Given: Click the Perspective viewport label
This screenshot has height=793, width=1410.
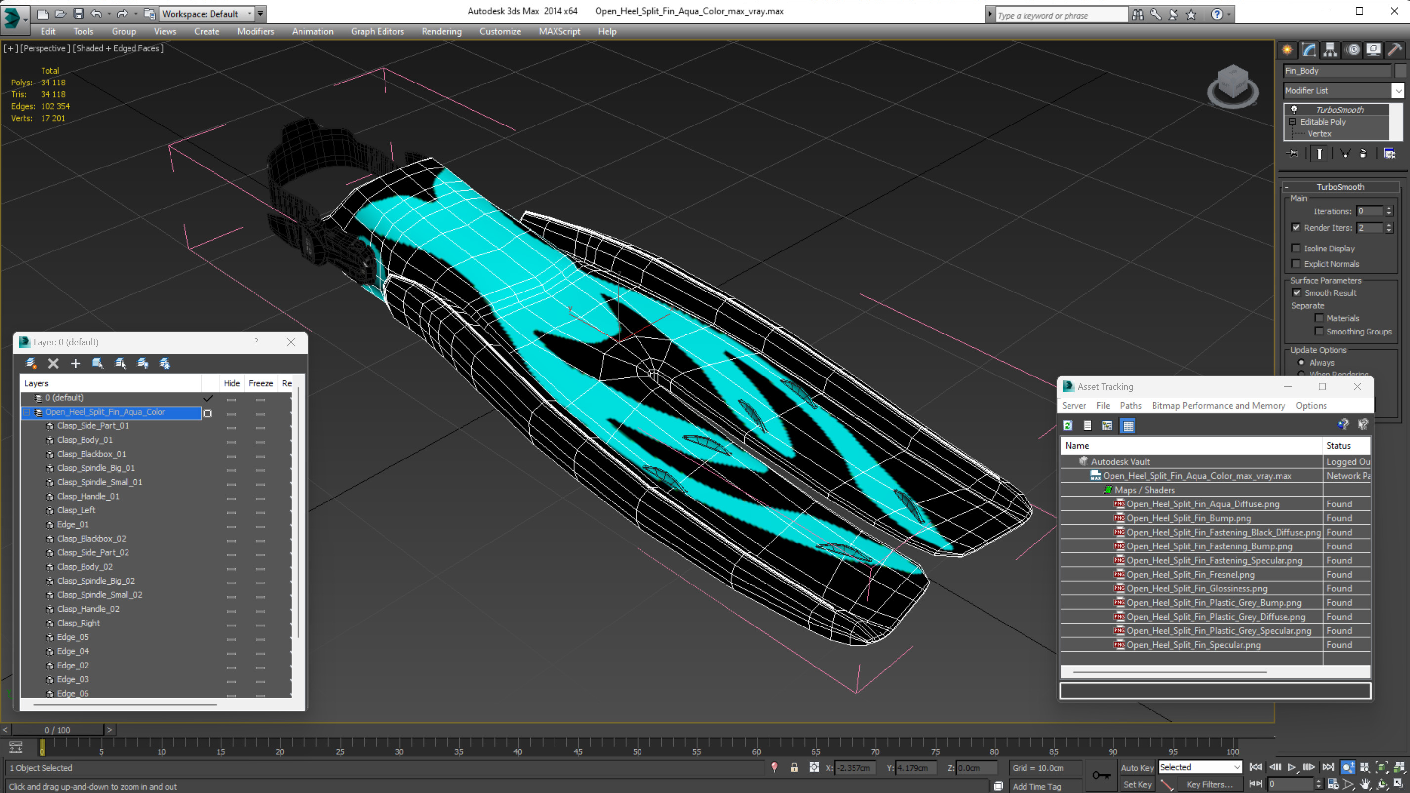Looking at the screenshot, I should point(45,48).
